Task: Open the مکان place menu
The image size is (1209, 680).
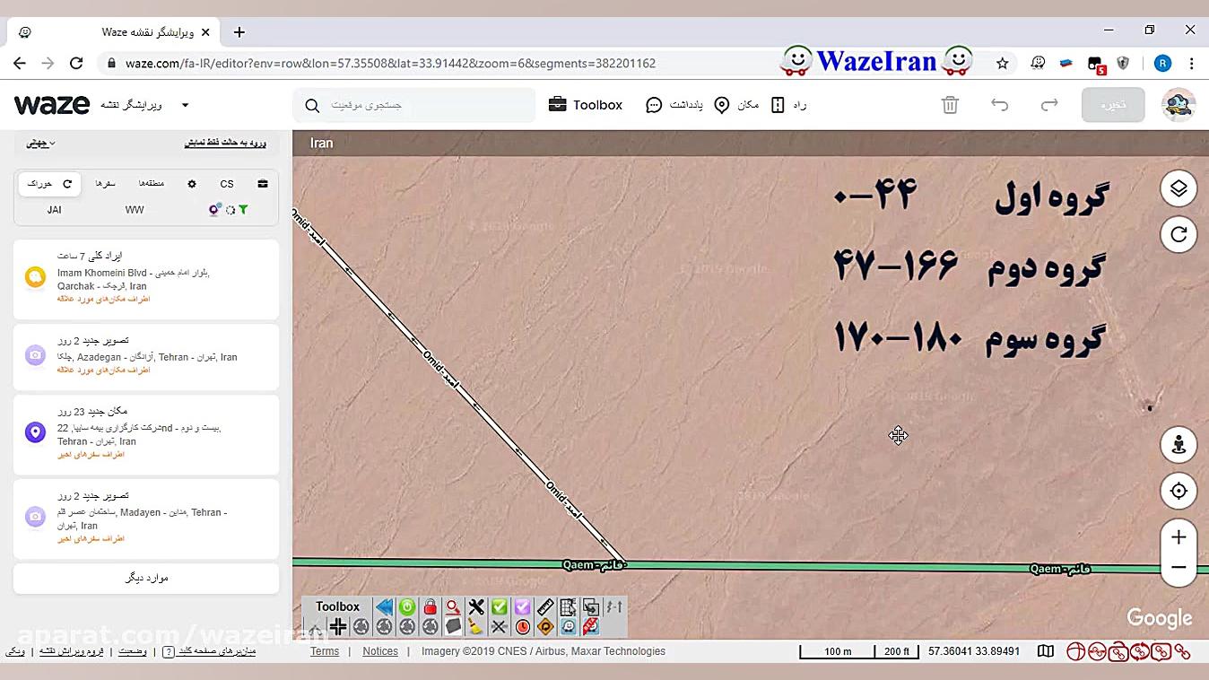Action: pyautogui.click(x=736, y=105)
